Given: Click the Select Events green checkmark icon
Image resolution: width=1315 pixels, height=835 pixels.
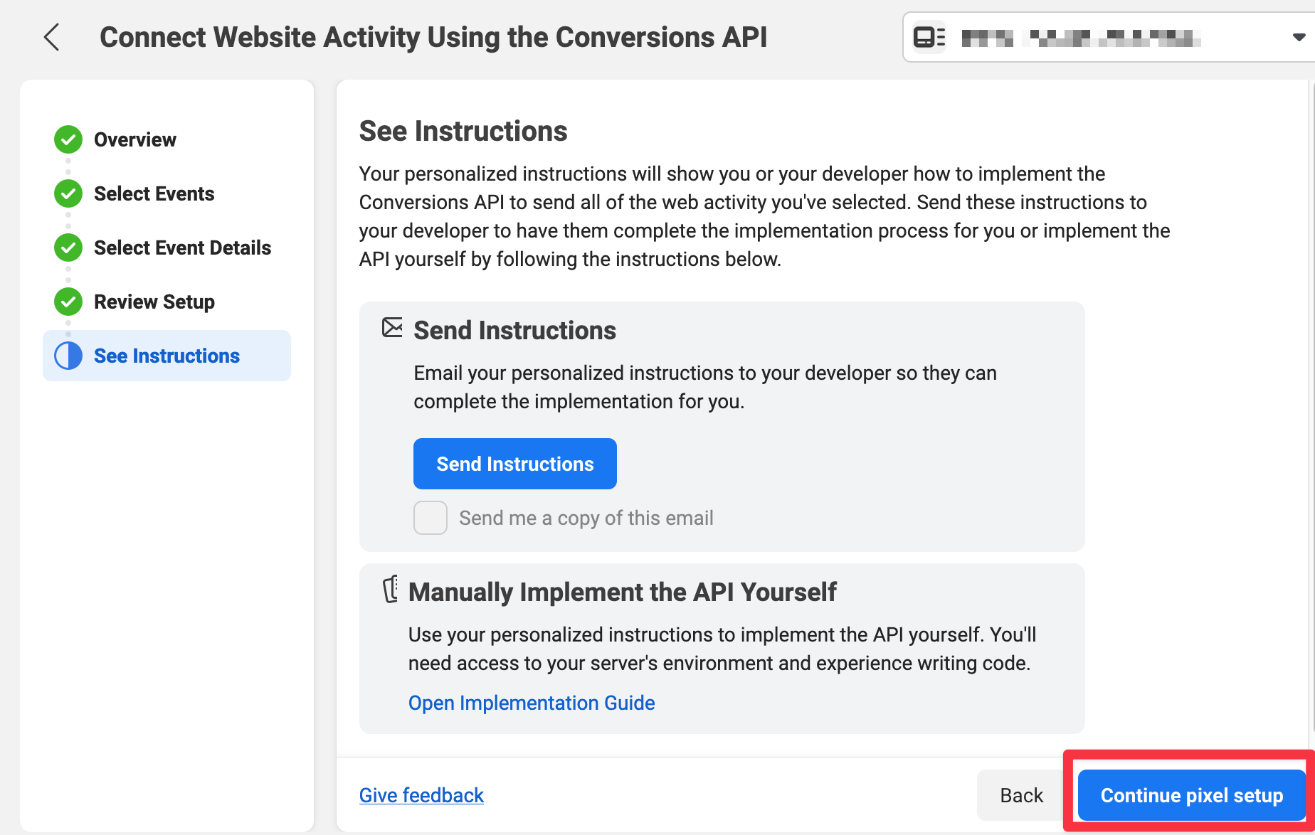Looking at the screenshot, I should pyautogui.click(x=68, y=193).
